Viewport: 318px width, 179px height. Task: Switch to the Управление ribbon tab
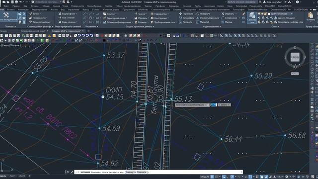point(74,9)
